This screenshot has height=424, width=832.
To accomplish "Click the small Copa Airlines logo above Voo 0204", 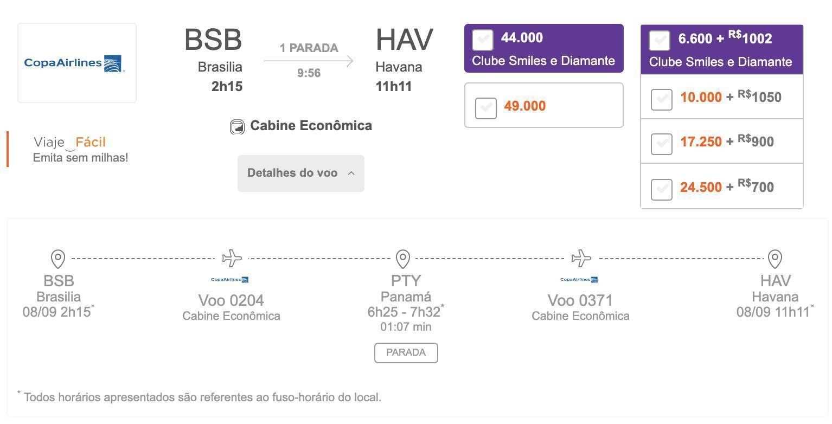I will 230,280.
